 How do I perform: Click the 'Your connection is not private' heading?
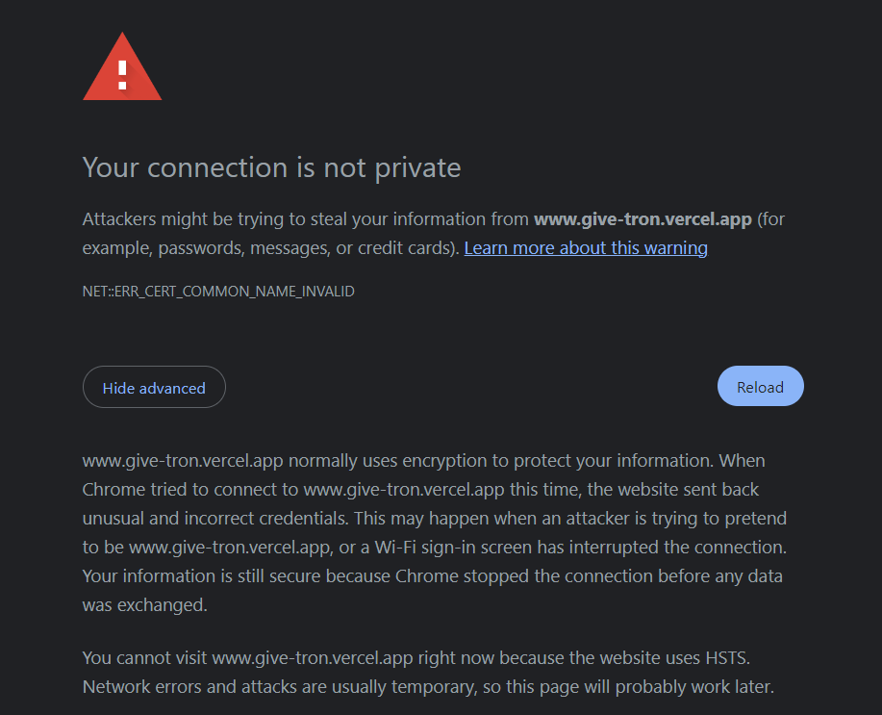coord(271,167)
